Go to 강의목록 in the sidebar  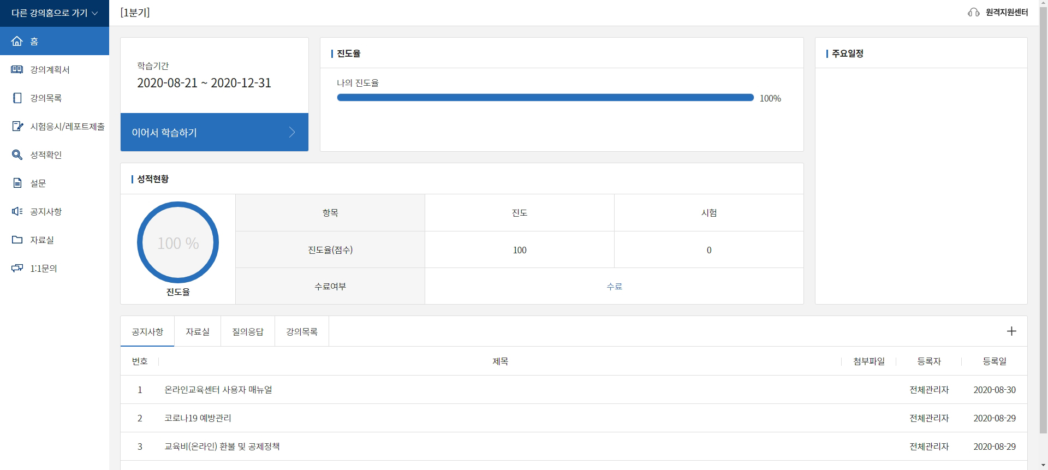click(x=55, y=98)
